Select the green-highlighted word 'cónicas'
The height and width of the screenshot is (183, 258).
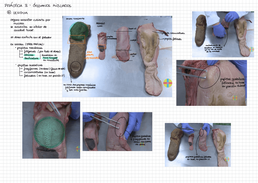29,55
